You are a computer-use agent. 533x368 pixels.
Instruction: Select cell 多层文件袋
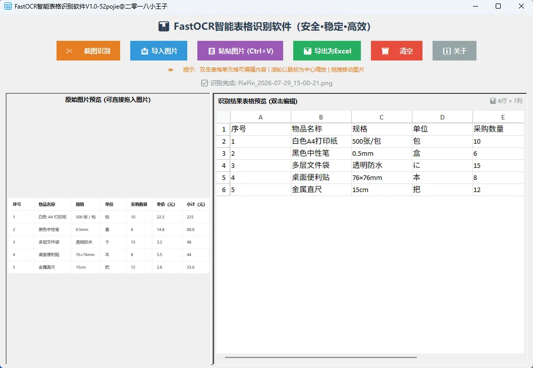(321, 166)
